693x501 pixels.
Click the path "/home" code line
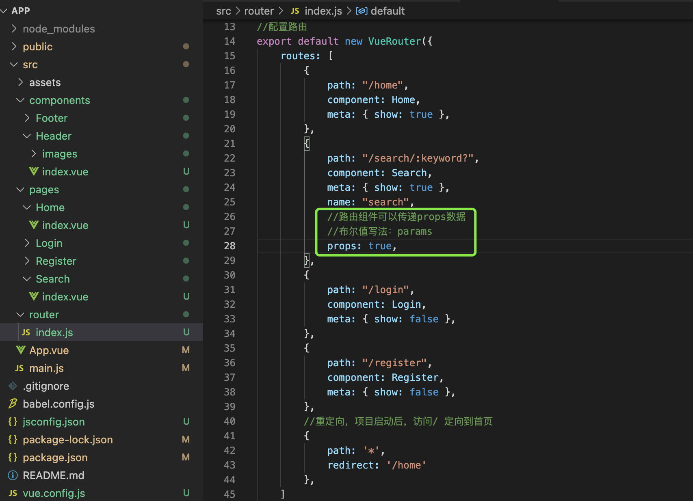368,85
